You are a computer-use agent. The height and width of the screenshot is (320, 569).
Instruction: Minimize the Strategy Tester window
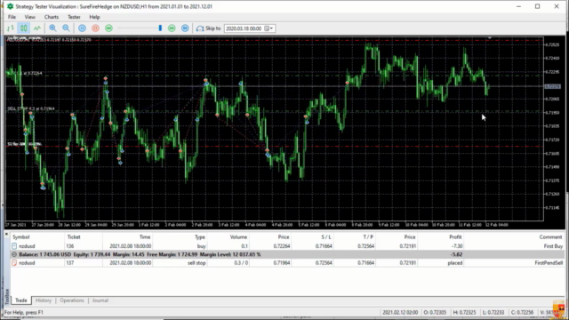pyautogui.click(x=518, y=6)
